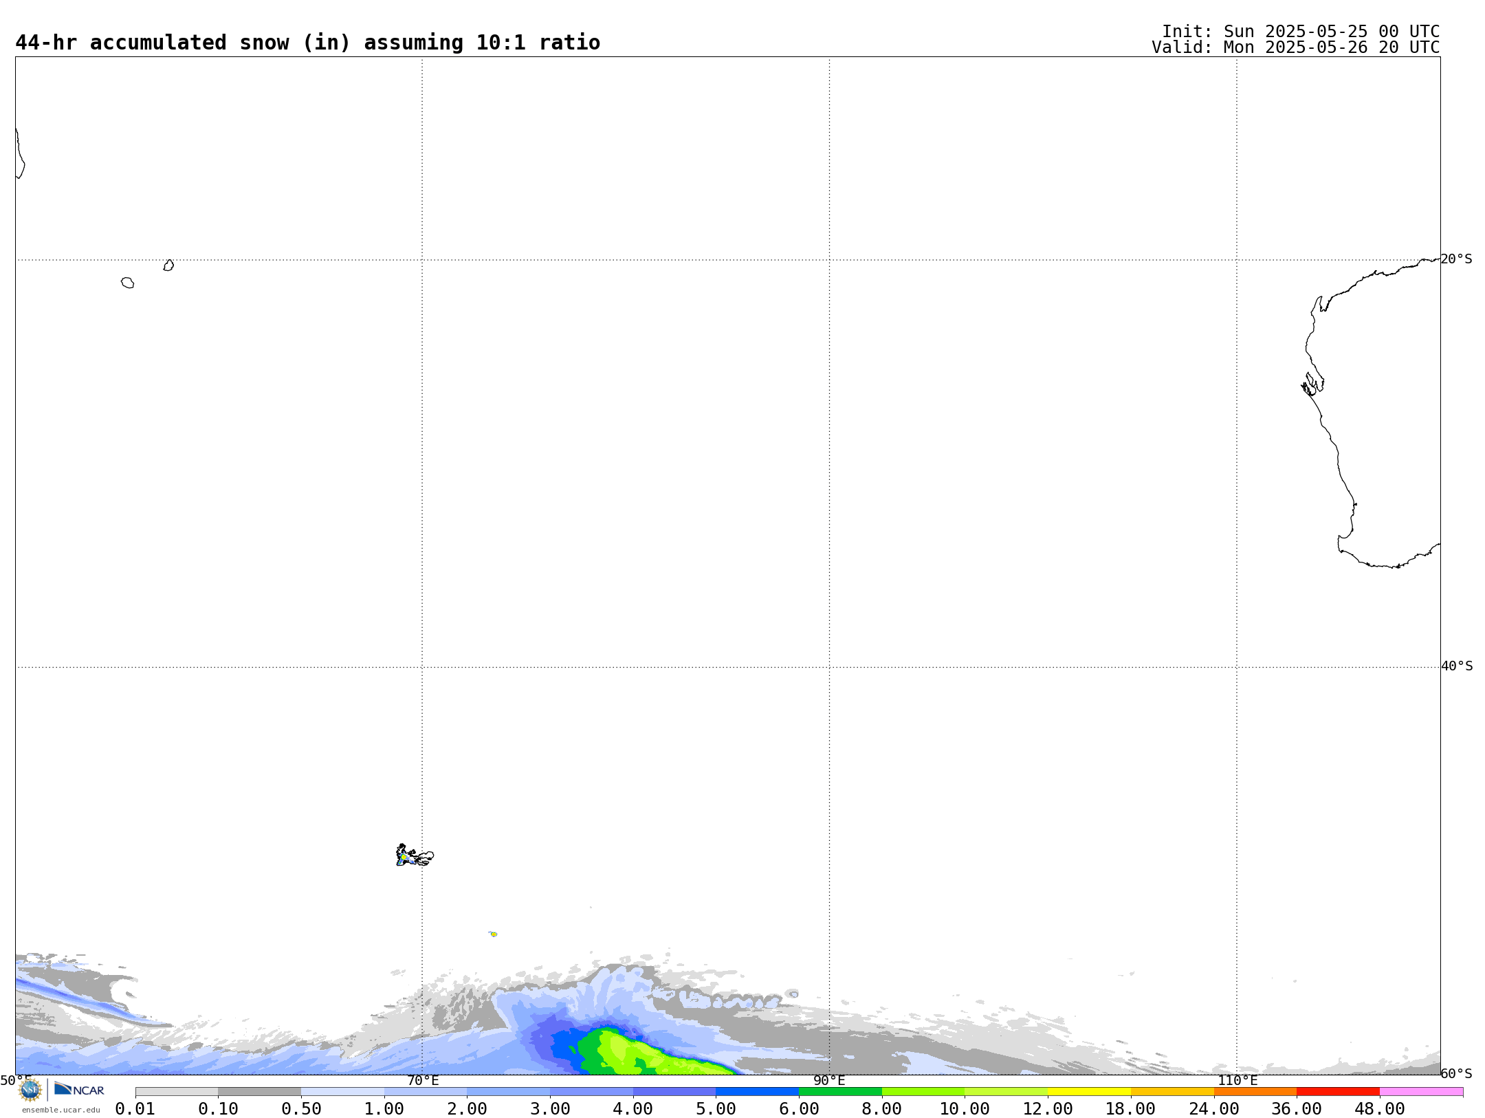Click the Mauritius island outline near 20°S
The height and width of the screenshot is (1118, 1485).
coord(168,265)
